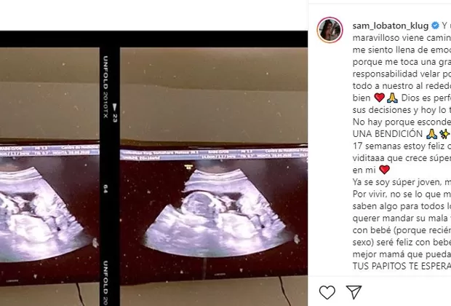Click the red heart emoji after "en mi"

[384, 170]
